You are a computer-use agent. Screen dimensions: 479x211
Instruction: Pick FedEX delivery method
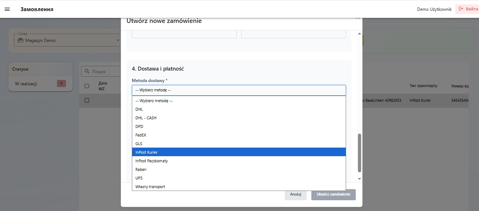239,135
